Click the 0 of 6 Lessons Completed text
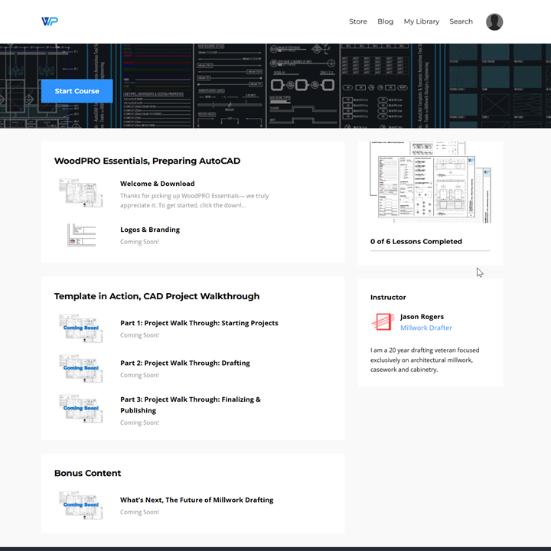The image size is (551, 551). pyautogui.click(x=416, y=241)
